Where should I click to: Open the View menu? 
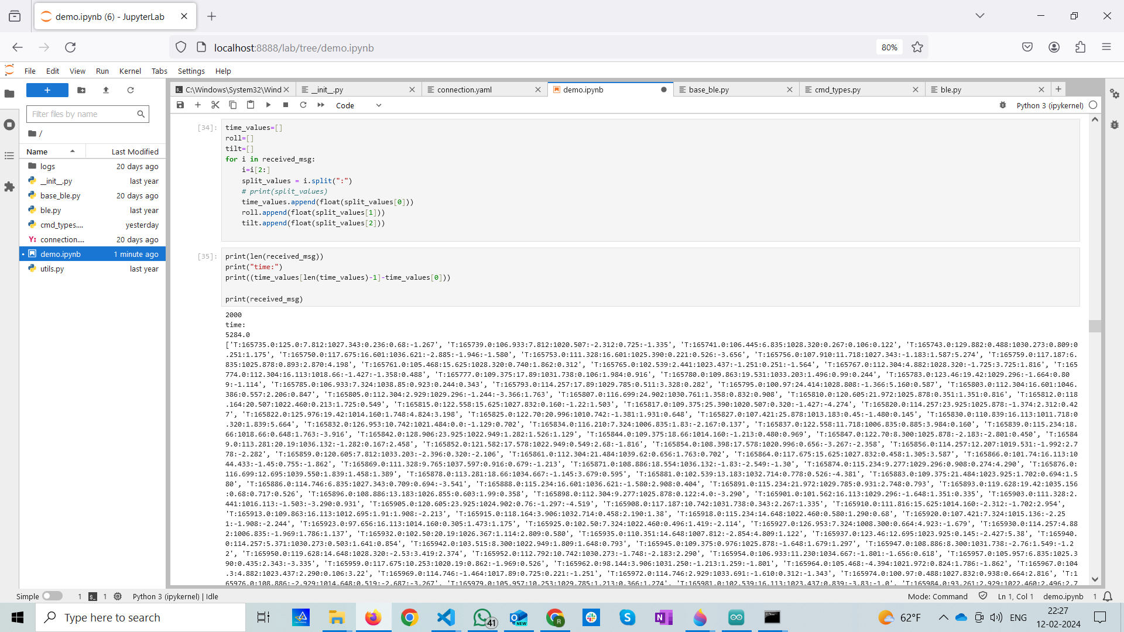click(77, 71)
